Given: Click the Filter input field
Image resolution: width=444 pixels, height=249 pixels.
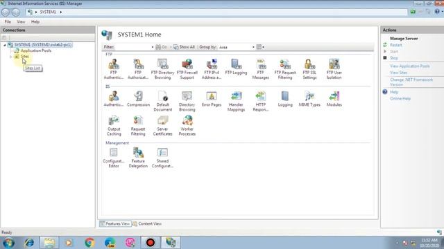Looking at the screenshot, I should click(x=133, y=47).
